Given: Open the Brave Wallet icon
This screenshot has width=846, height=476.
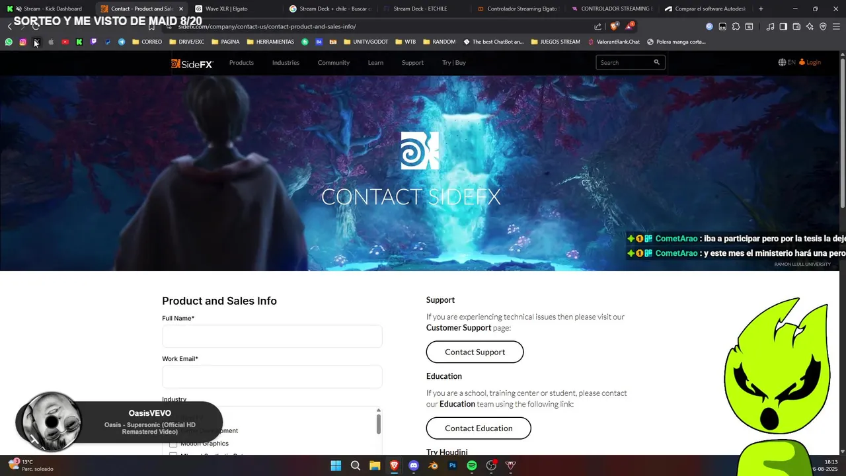Looking at the screenshot, I should 796,26.
